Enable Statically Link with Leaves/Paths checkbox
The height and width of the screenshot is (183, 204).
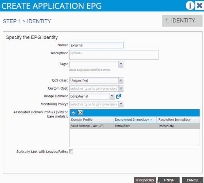[71, 151]
